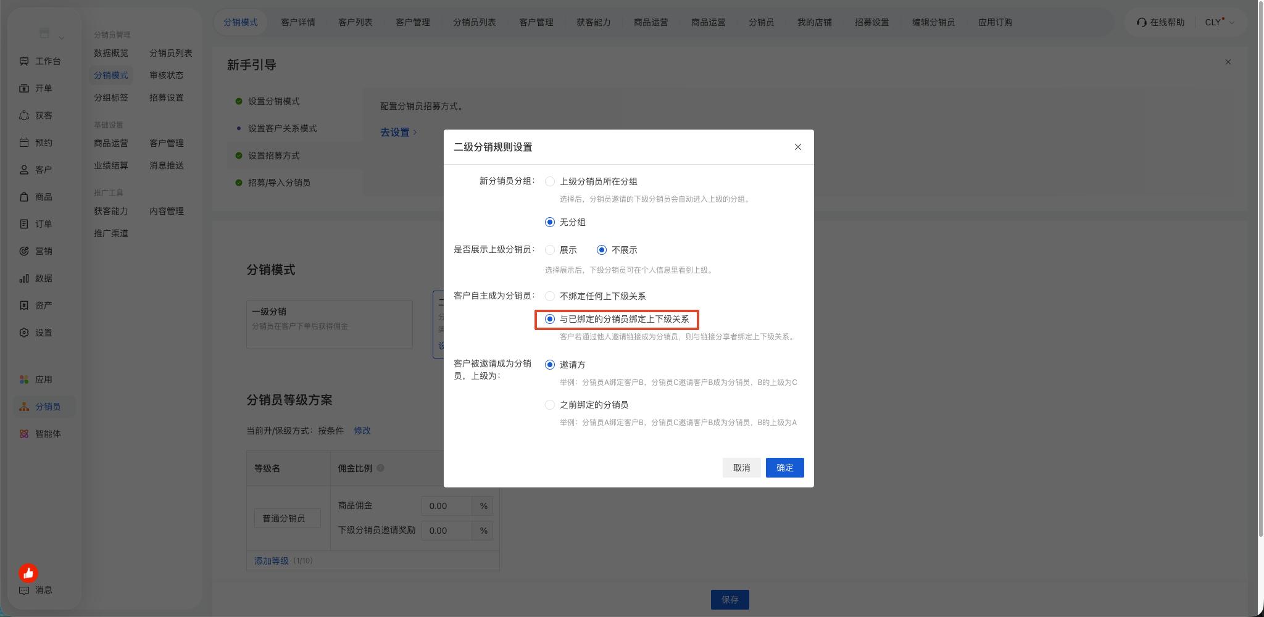Screen dimensions: 1264x617
Task: Open 审核状态 in the distributor submenu
Action: point(167,75)
